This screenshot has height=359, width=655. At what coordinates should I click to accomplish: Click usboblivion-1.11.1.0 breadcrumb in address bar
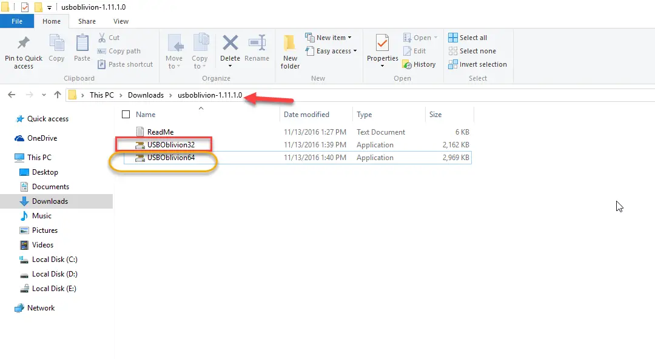point(210,95)
